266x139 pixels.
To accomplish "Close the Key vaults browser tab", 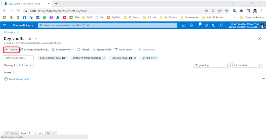I will pyautogui.click(x=48, y=3).
